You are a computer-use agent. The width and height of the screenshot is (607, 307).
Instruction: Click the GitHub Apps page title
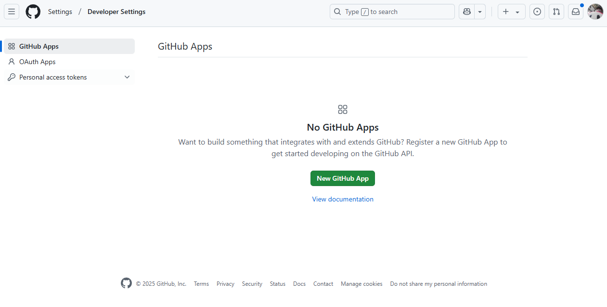[x=185, y=46]
